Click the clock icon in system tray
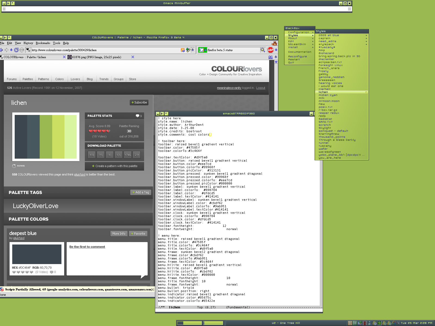Screen dimensions: 435x326 (350, 323)
